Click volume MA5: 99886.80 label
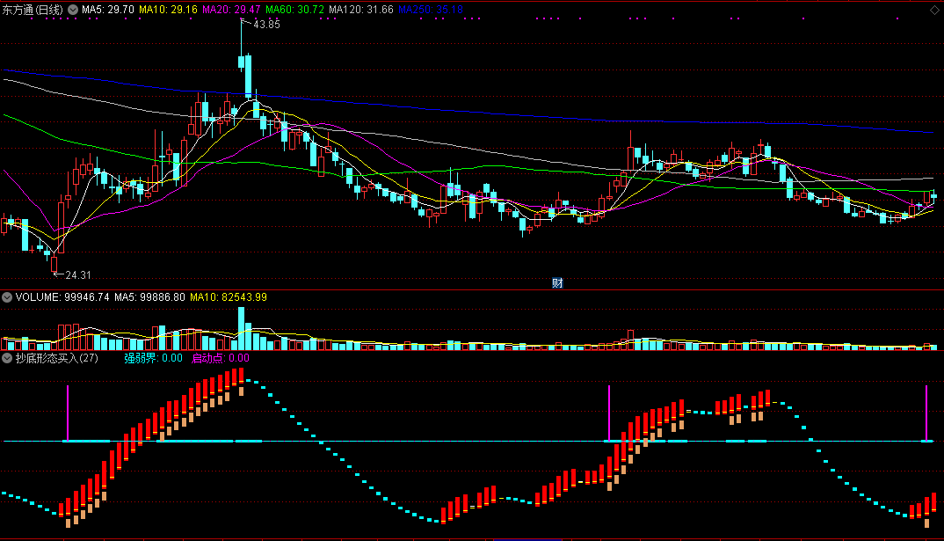The width and height of the screenshot is (944, 541). click(150, 297)
